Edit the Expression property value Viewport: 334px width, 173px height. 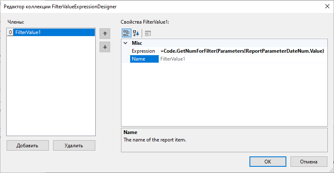[x=242, y=51]
